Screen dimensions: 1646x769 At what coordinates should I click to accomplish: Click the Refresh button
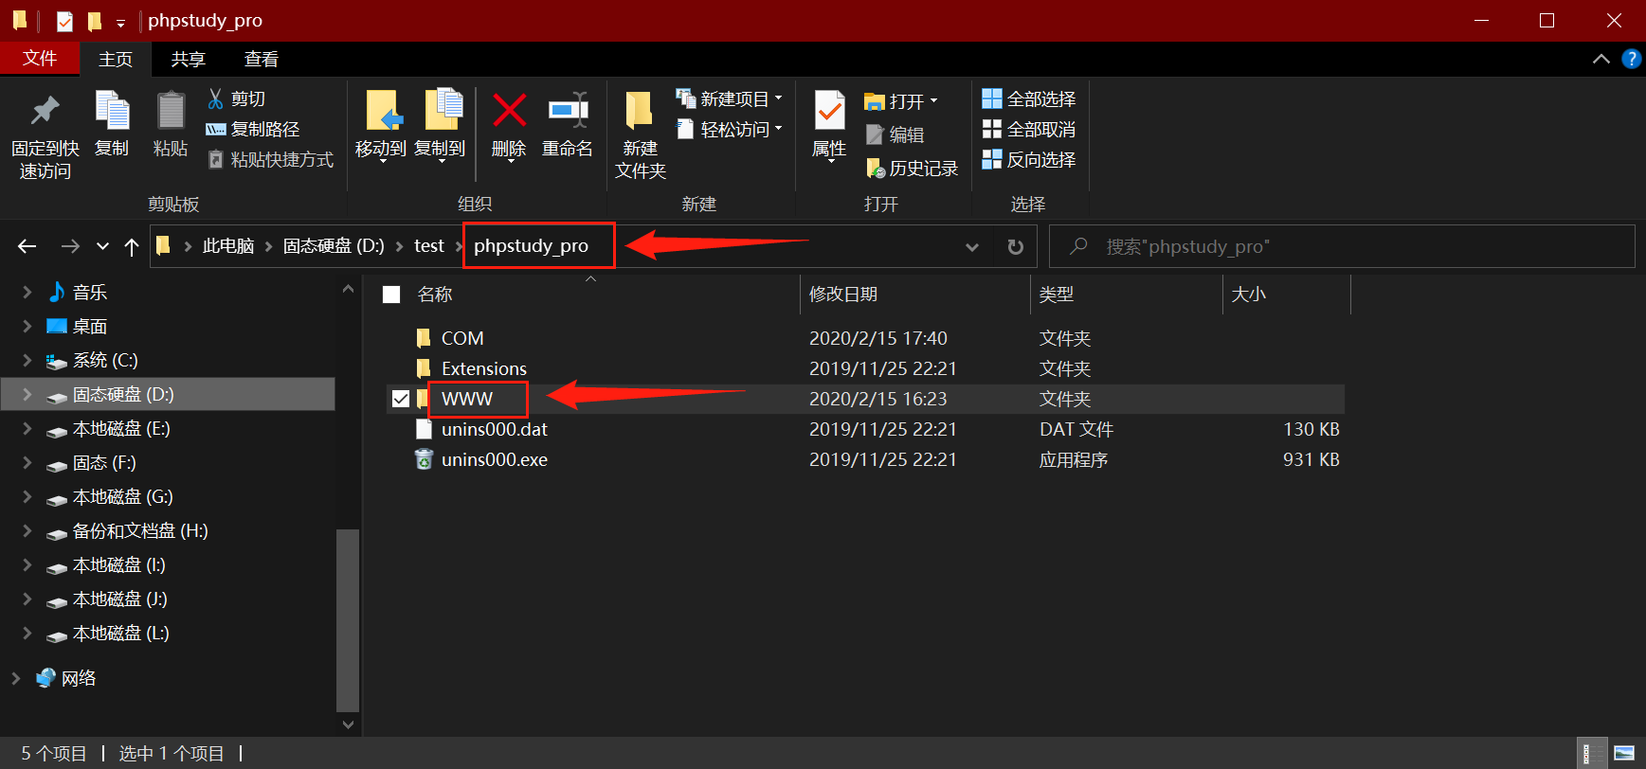coord(1016,247)
